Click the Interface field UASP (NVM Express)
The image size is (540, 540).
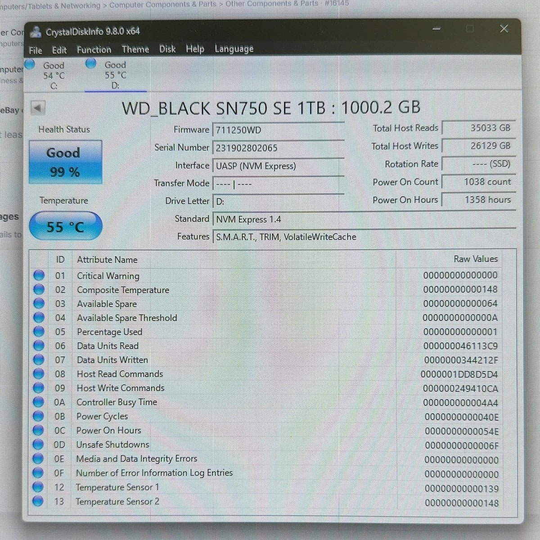278,166
